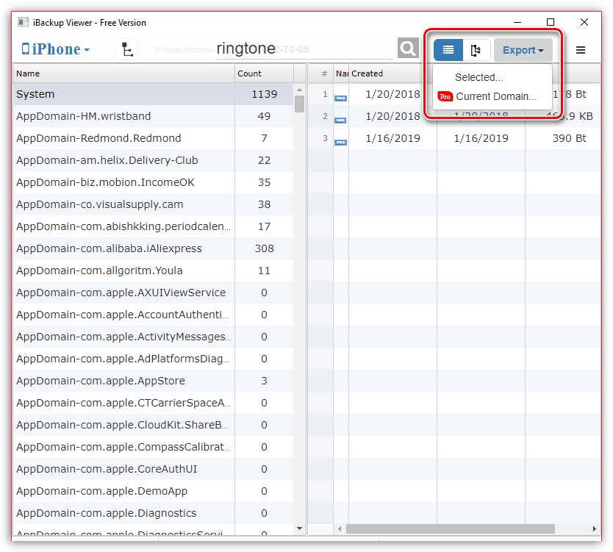Click the # column header
613x552 pixels.
(x=324, y=74)
